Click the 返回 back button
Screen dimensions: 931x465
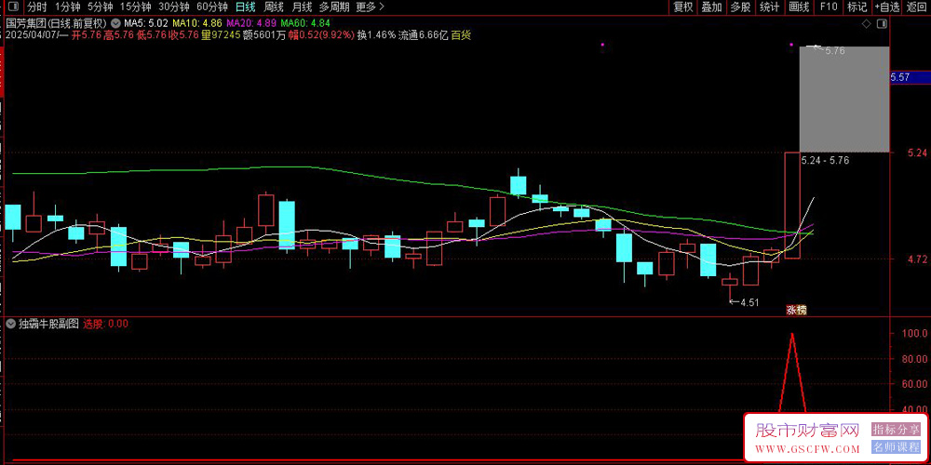917,7
